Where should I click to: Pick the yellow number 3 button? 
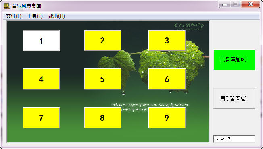(x=167, y=40)
